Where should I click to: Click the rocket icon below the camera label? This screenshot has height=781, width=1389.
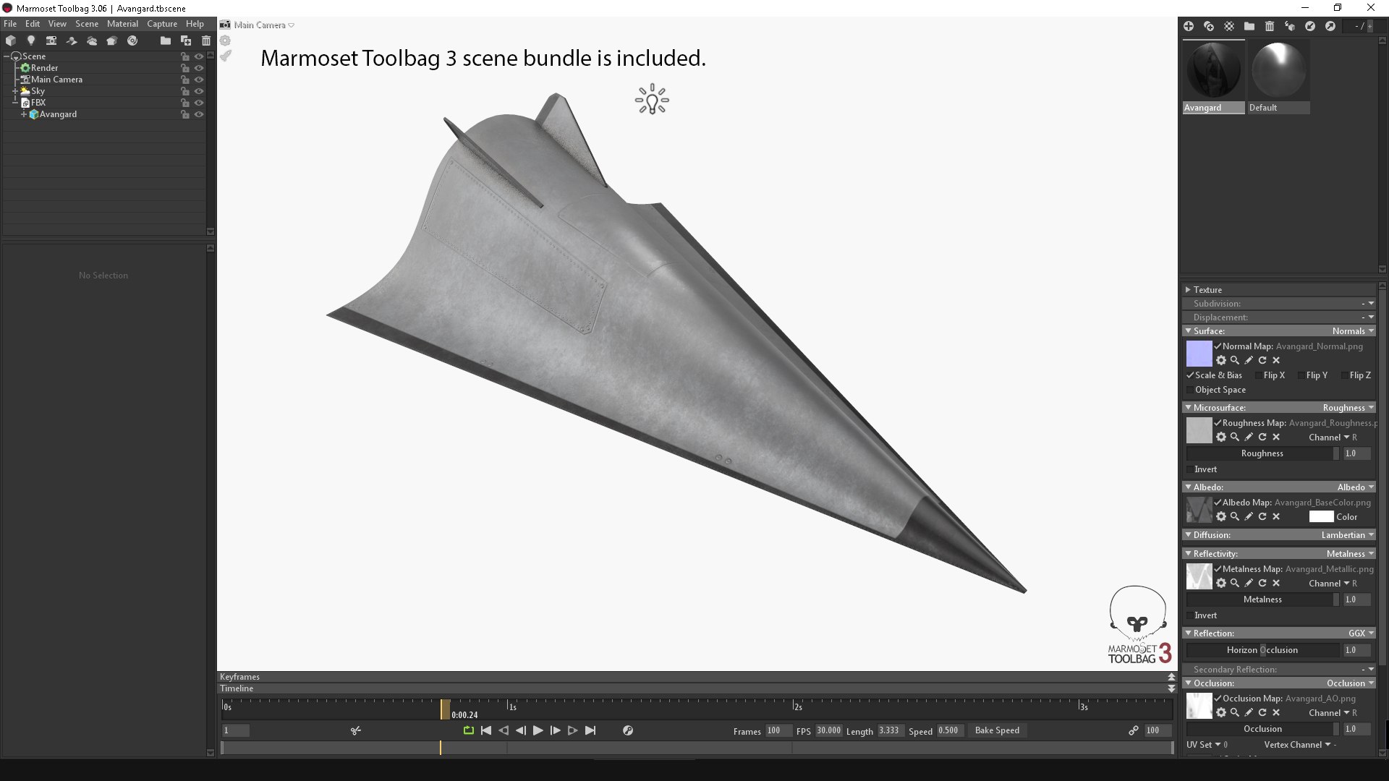[x=226, y=56]
